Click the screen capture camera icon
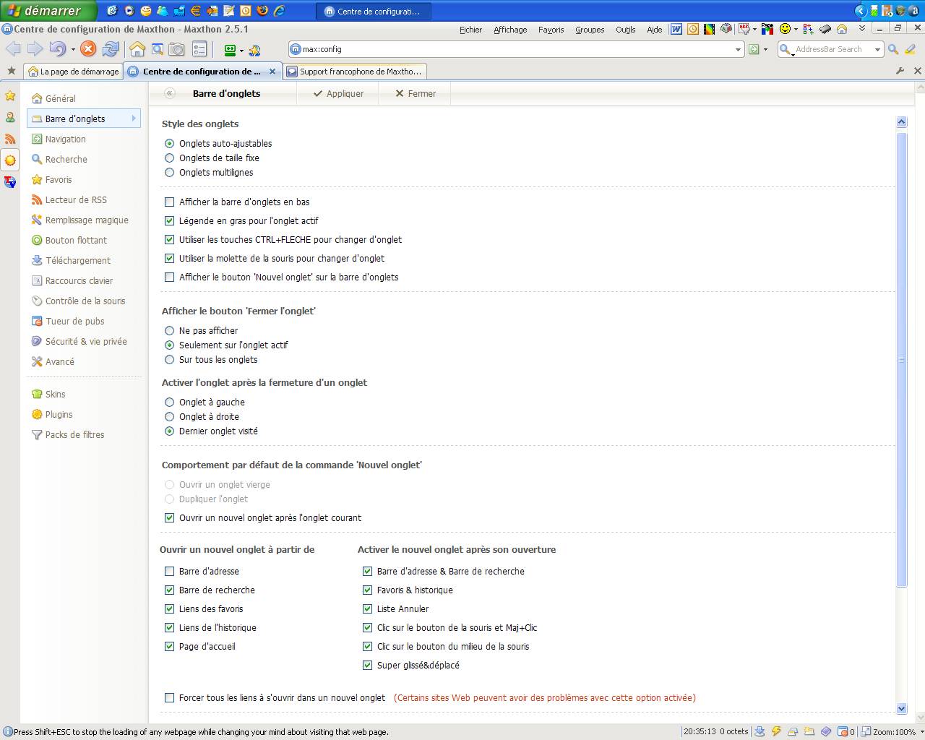 [176, 49]
